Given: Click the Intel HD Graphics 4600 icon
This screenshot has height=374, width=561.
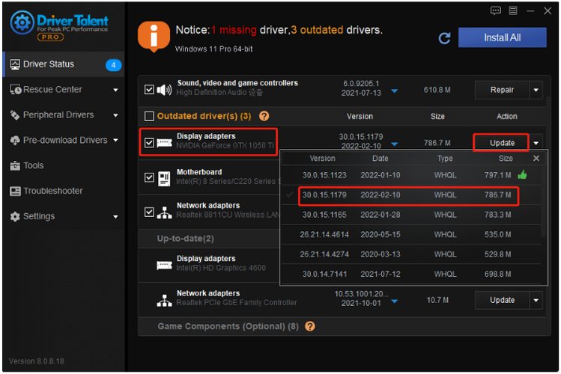Looking at the screenshot, I should [164, 265].
